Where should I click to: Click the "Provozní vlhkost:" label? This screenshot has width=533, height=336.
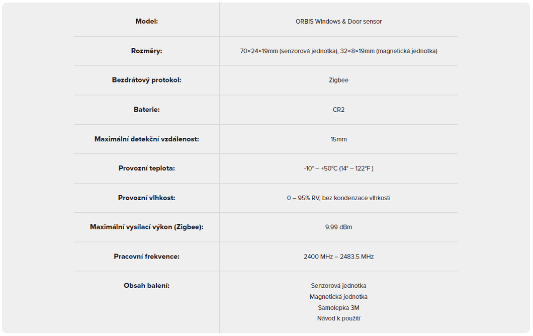(x=146, y=198)
